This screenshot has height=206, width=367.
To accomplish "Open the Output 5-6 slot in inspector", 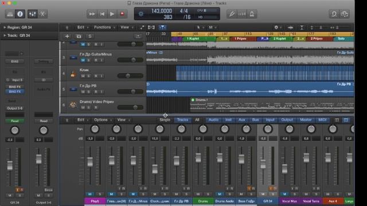I will coord(15,108).
